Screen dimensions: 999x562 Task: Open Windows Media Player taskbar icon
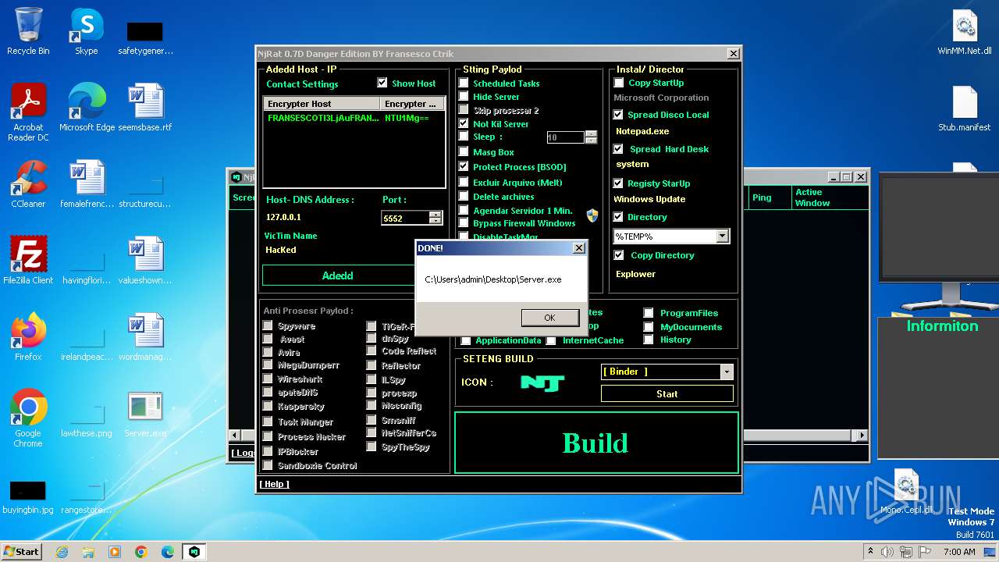click(115, 552)
